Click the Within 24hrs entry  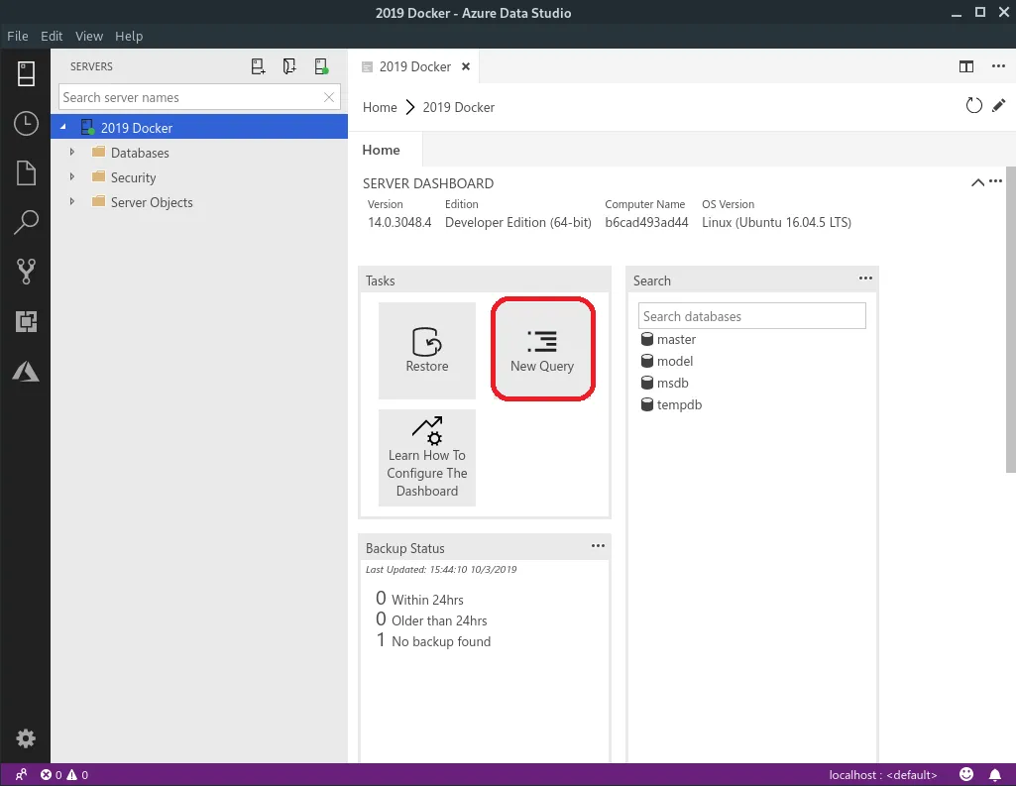click(x=420, y=599)
